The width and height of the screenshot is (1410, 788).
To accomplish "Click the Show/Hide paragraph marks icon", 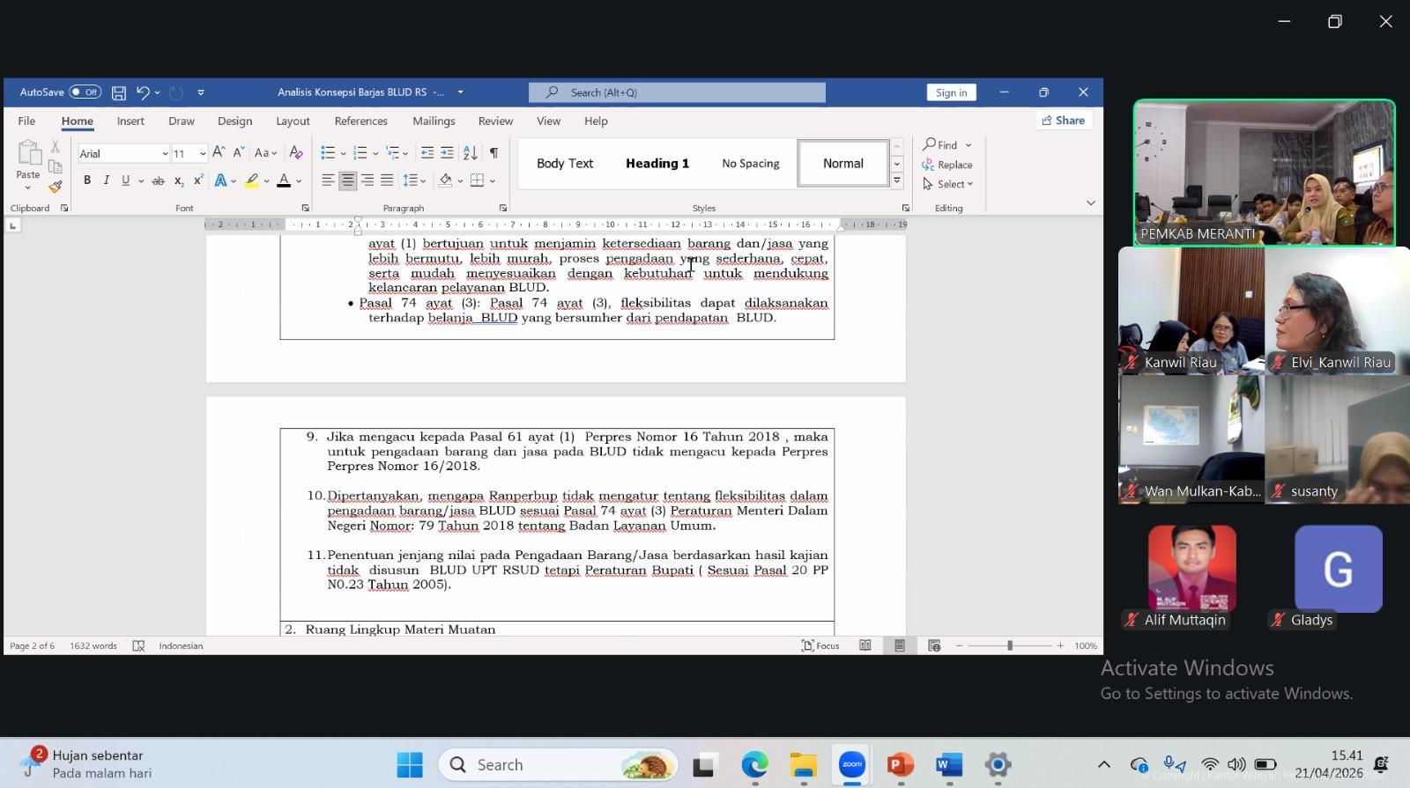I will 493,153.
